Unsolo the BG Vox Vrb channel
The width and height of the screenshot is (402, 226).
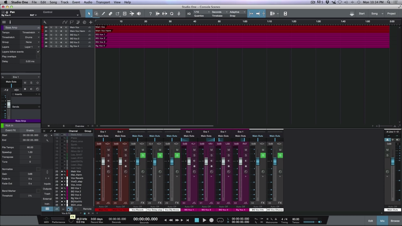click(x=263, y=155)
